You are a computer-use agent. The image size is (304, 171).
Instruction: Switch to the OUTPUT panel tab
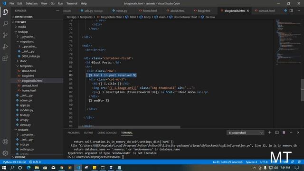tap(88, 133)
